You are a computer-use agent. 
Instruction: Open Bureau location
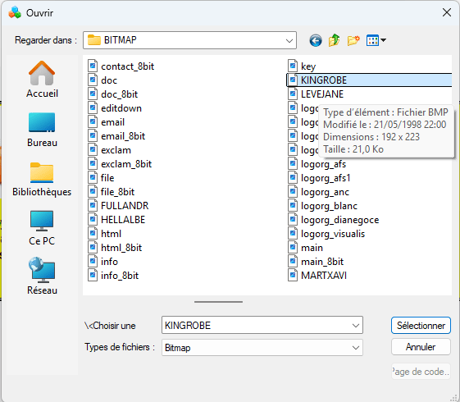(x=42, y=130)
